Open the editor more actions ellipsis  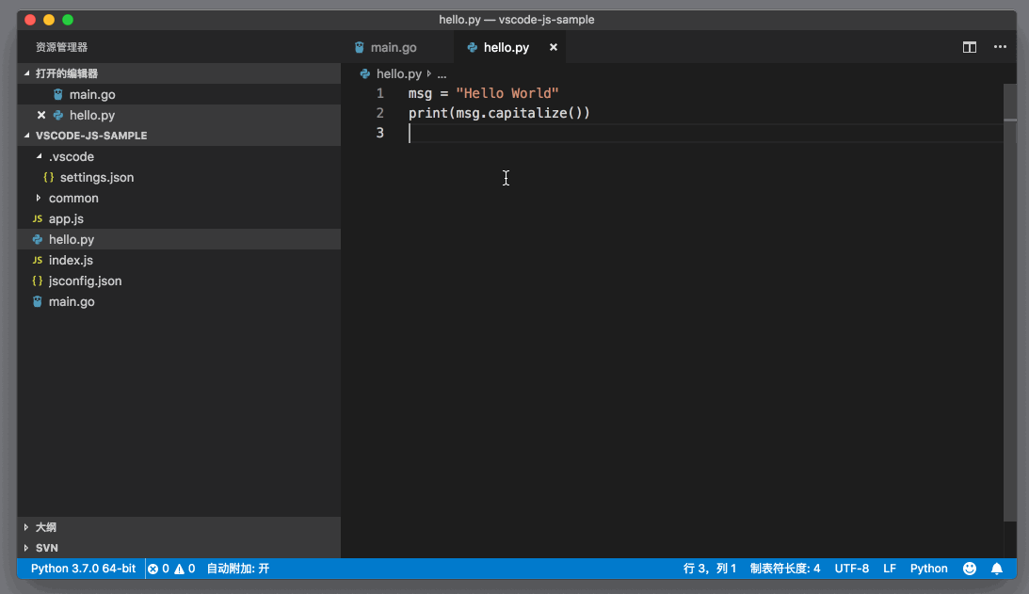point(1000,47)
